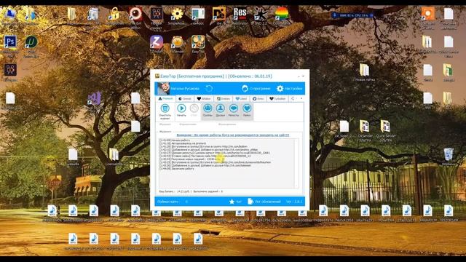The image size is (466, 262).
Task: Switch to the fifth tab with blue heart
Action: tap(241, 99)
